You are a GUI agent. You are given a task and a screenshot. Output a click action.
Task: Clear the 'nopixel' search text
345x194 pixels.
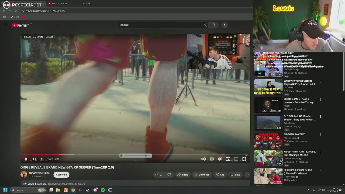[205, 25]
